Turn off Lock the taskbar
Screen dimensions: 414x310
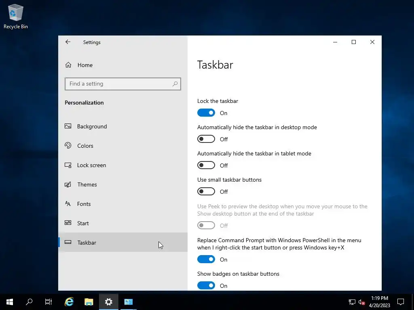pyautogui.click(x=206, y=113)
